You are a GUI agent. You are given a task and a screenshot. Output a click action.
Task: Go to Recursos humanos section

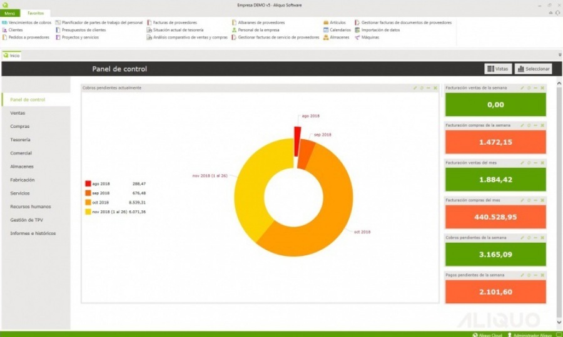pyautogui.click(x=30, y=207)
